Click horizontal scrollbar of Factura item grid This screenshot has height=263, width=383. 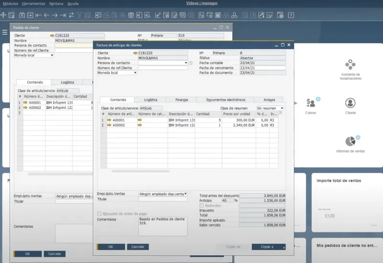point(141,171)
